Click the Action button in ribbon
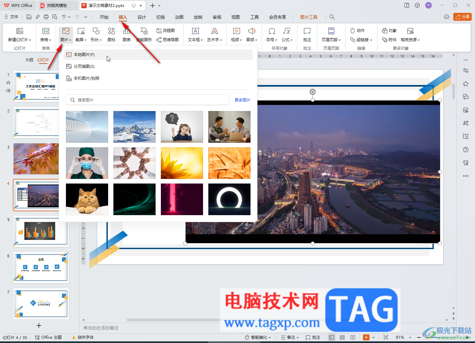Viewport: 475px width, 343px height. 357,30
